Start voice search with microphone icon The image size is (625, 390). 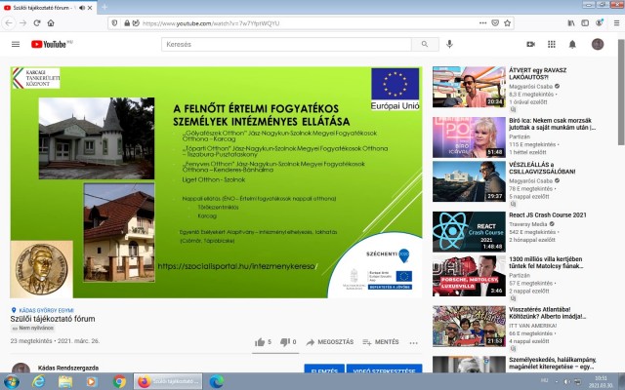click(449, 44)
